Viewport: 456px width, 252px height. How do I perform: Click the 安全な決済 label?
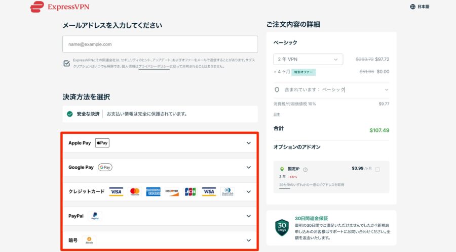tap(88, 114)
